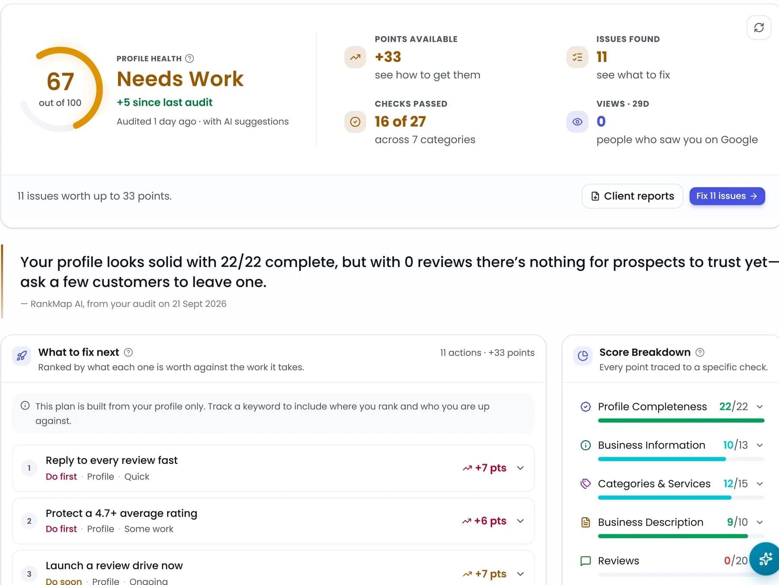Open the Profile Health help icon
This screenshot has width=779, height=585.
(190, 58)
